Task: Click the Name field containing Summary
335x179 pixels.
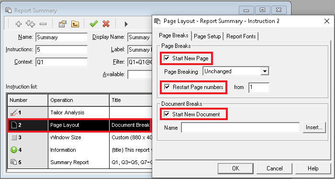Action: (62, 37)
